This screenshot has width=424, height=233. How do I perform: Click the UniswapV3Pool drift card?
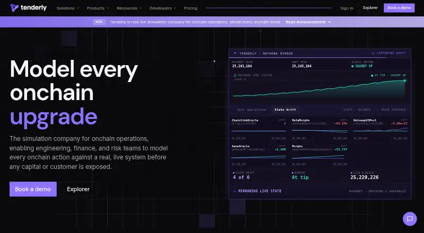[x=380, y=129]
